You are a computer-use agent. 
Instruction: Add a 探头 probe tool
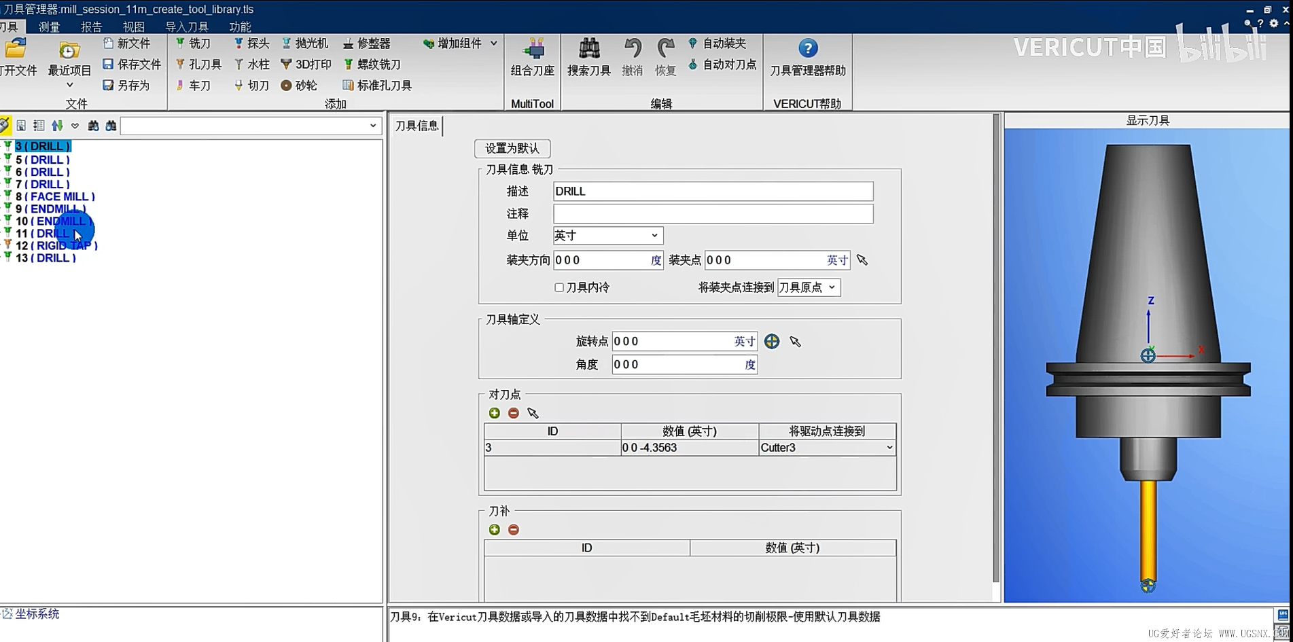point(252,43)
